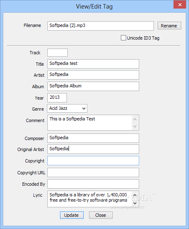The width and height of the screenshot is (189, 229).
Task: Click the Encoded By input field
Action: [x=93, y=184]
